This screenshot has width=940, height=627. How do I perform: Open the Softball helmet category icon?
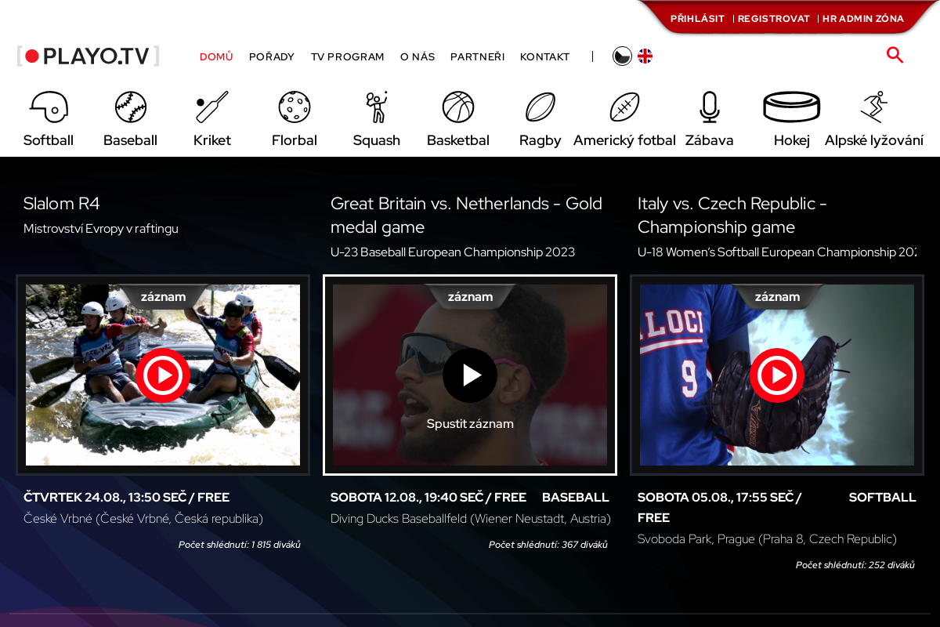point(49,107)
